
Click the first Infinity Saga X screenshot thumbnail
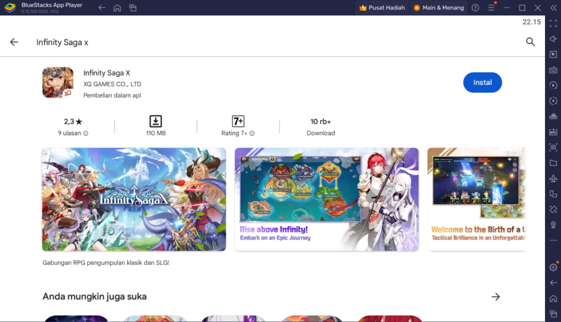click(133, 199)
